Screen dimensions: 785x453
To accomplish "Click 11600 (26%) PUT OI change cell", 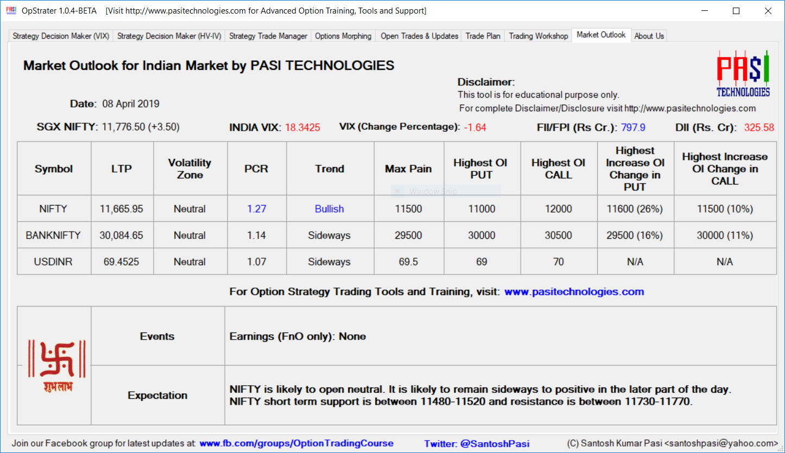I will pos(635,209).
